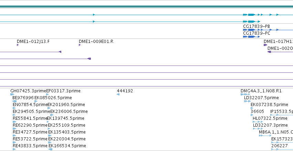Select the CG17839-PB transcript label
This screenshot has width=293, height=151.
(257, 26)
